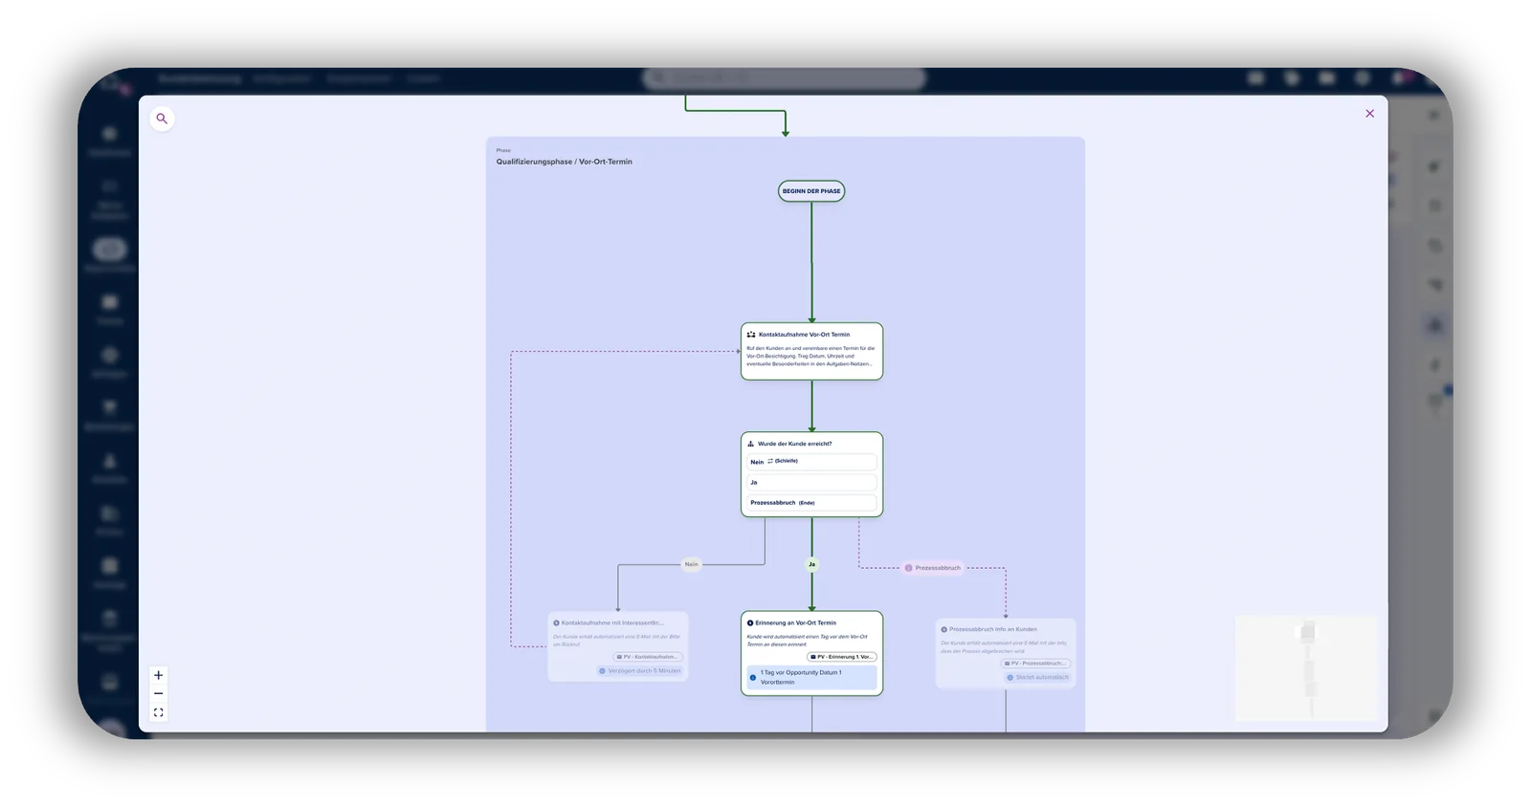Click the Nein edge label
1531x807 pixels.
click(x=691, y=564)
